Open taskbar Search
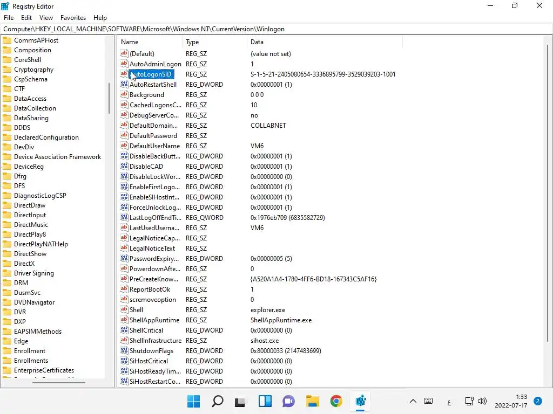This screenshot has height=414, width=553. tap(217, 401)
